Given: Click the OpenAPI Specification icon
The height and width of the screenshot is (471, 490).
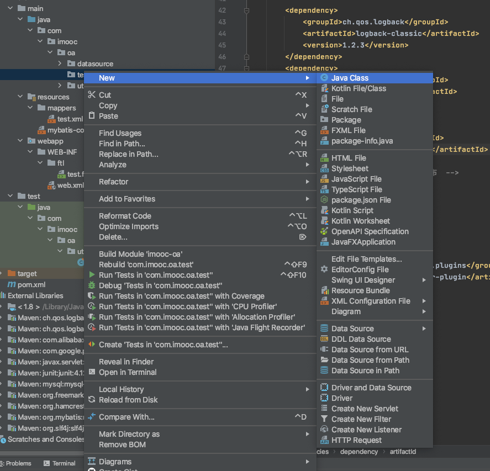Looking at the screenshot, I should click(324, 231).
